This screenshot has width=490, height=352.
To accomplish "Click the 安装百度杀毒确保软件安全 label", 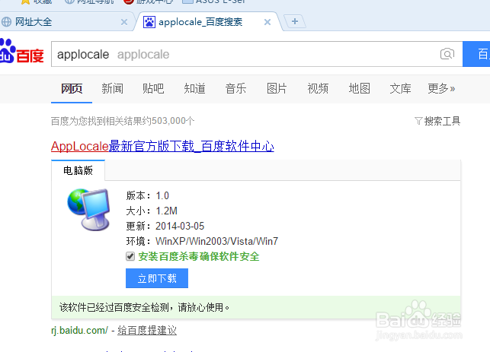I will click(x=199, y=257).
